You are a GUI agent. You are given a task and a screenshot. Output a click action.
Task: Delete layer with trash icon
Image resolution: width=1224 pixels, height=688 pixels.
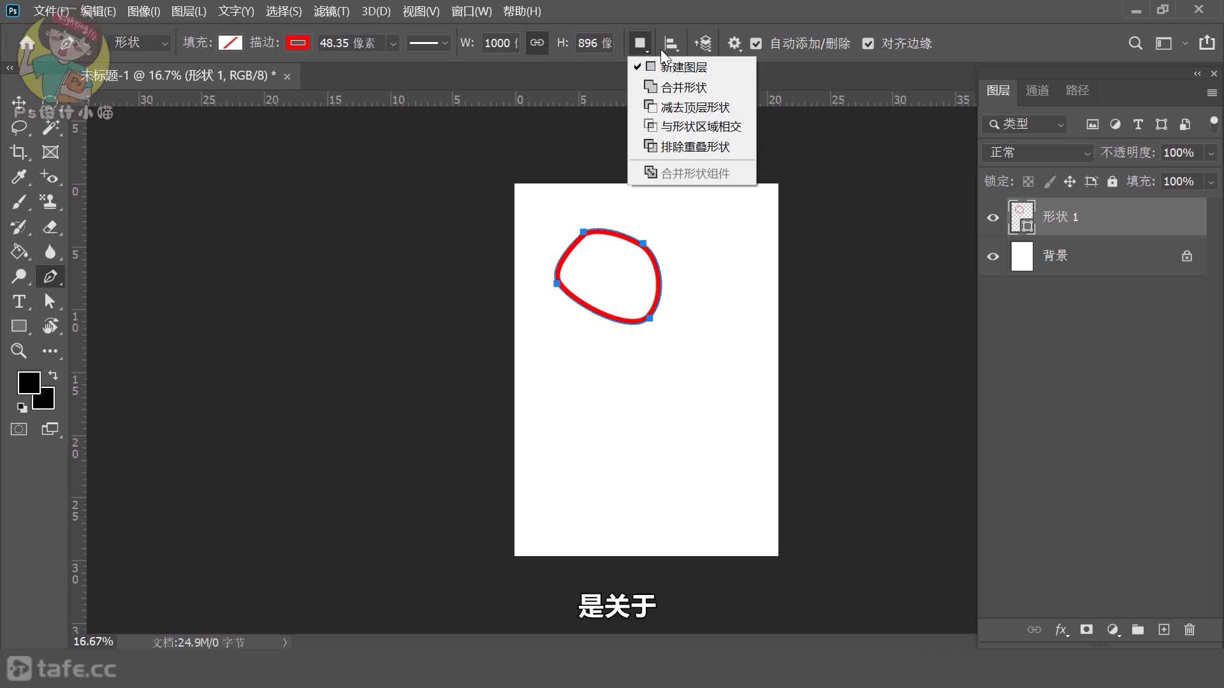click(x=1190, y=629)
